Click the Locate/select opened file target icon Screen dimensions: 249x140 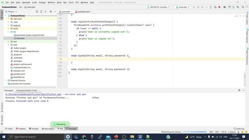(37, 12)
